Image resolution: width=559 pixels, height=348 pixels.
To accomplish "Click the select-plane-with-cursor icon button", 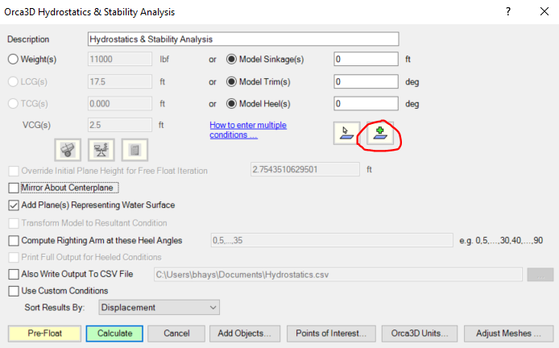I will pos(346,134).
